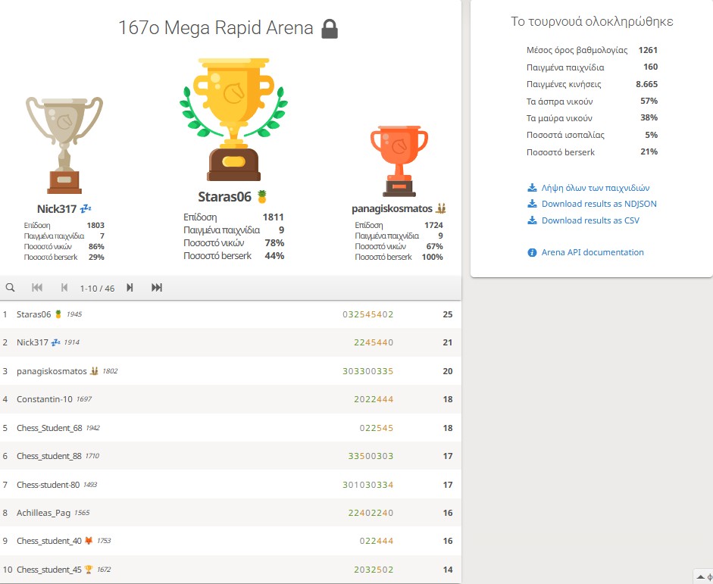Select Chess-student-80 in standings
The image size is (713, 584).
pyautogui.click(x=230, y=485)
